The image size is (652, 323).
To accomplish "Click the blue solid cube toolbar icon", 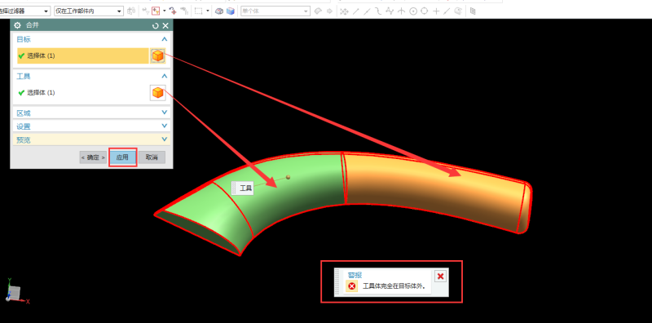I will (x=231, y=11).
